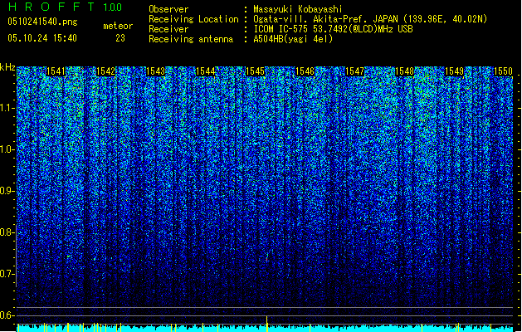
Task: Click the 1546 time marker
Action: 305,71
